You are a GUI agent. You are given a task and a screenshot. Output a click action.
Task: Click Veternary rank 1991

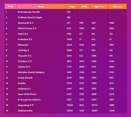click(111, 78)
